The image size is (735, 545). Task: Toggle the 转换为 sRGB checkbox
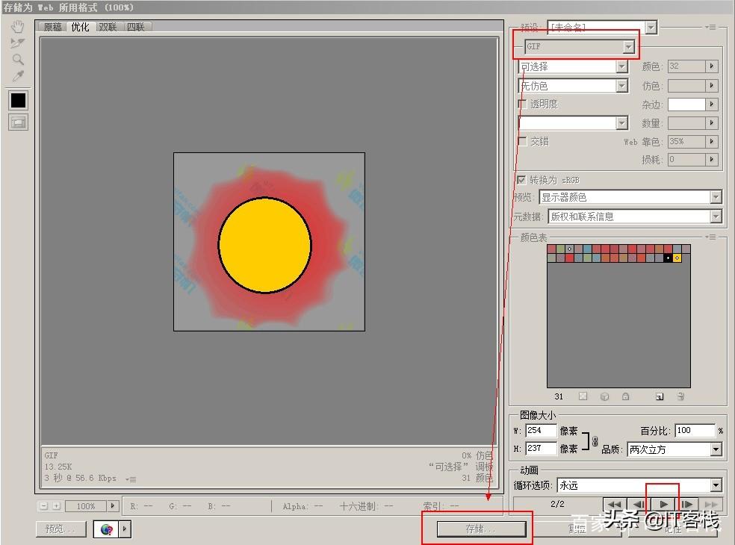[521, 180]
